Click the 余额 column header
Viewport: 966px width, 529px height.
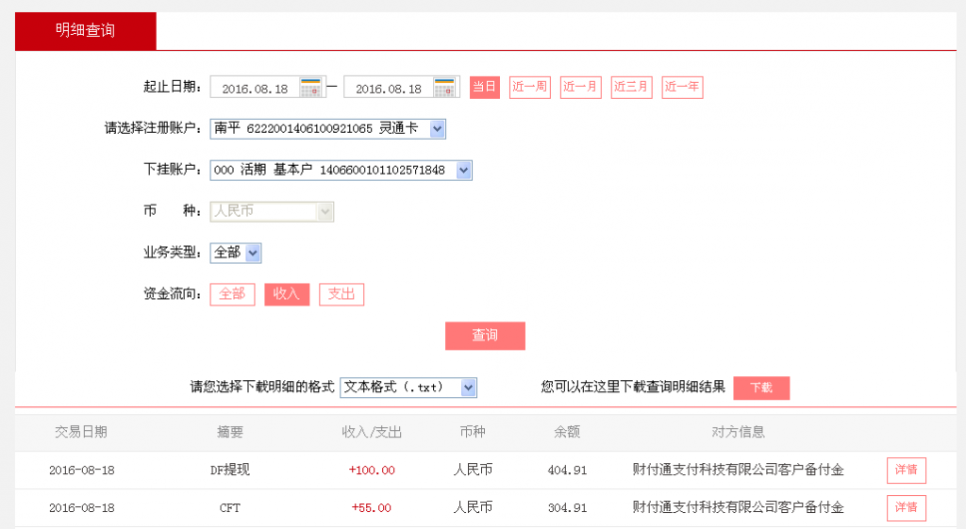click(567, 432)
